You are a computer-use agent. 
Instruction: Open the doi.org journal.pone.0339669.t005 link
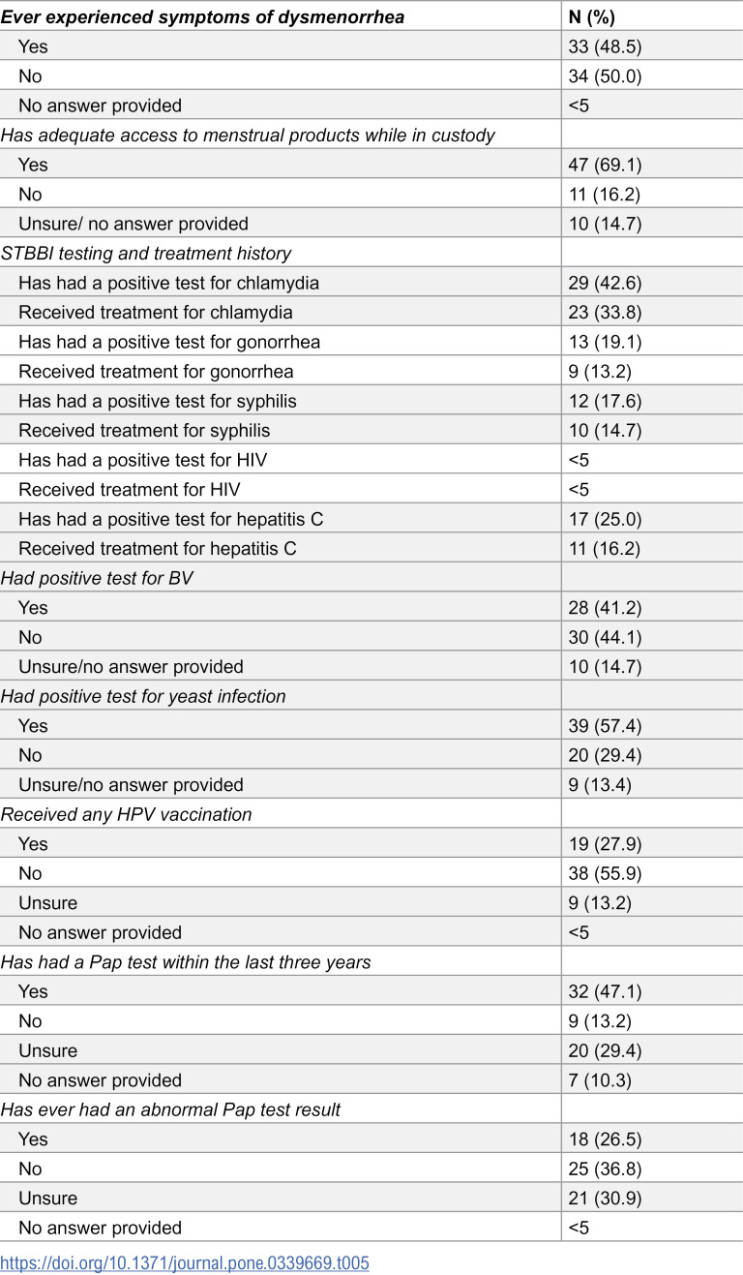(x=185, y=1262)
